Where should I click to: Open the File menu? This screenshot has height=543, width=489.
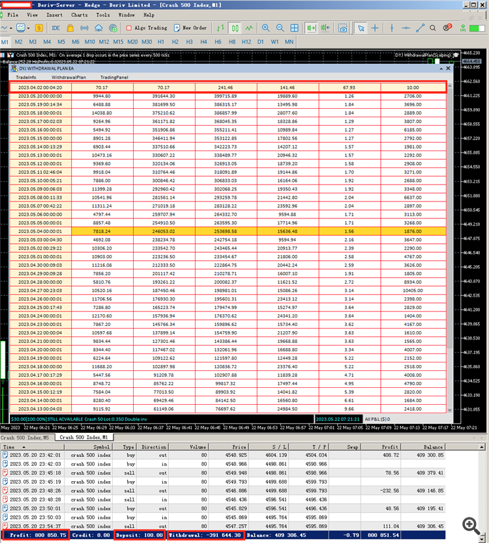13,15
